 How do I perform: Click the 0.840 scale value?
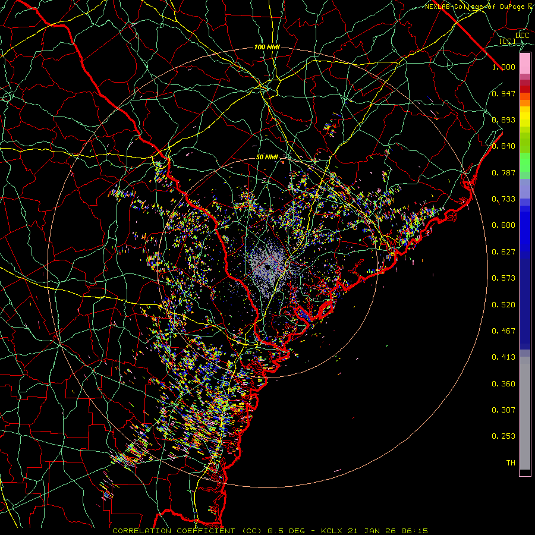click(x=503, y=146)
